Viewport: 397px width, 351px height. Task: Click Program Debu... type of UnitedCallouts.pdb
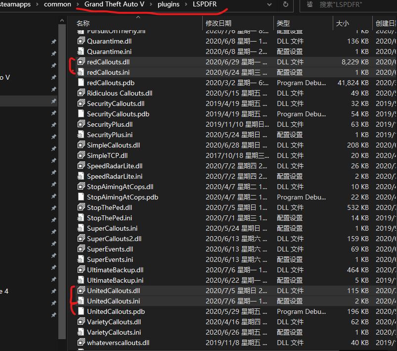301,311
